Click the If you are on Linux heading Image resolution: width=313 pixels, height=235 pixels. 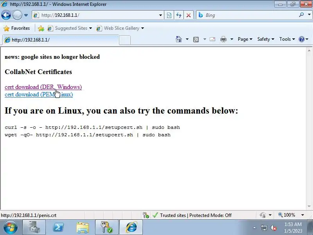click(121, 111)
